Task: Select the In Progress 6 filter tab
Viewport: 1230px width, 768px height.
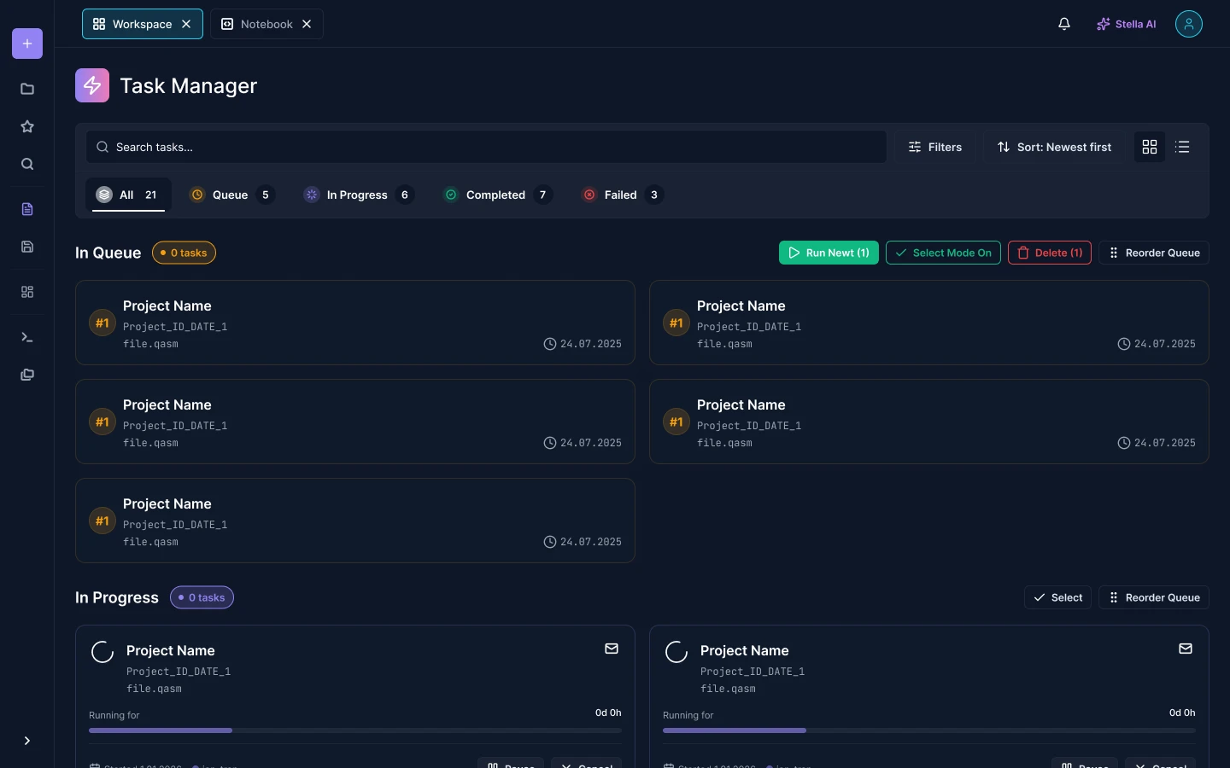Action: (359, 195)
